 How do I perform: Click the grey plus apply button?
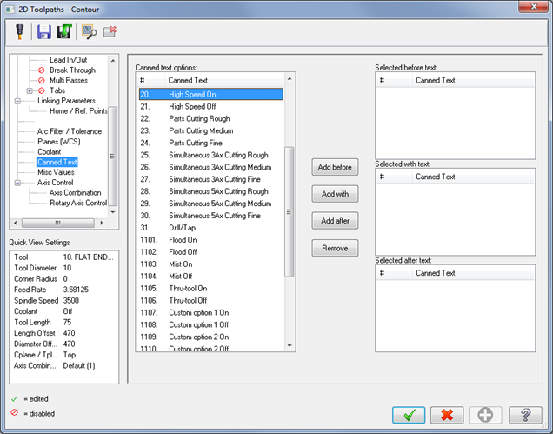485,415
